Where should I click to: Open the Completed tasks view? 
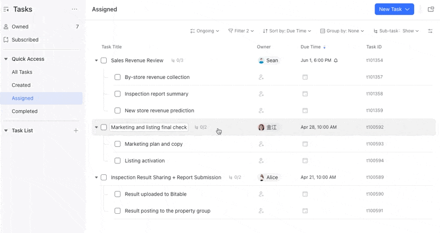[25, 111]
